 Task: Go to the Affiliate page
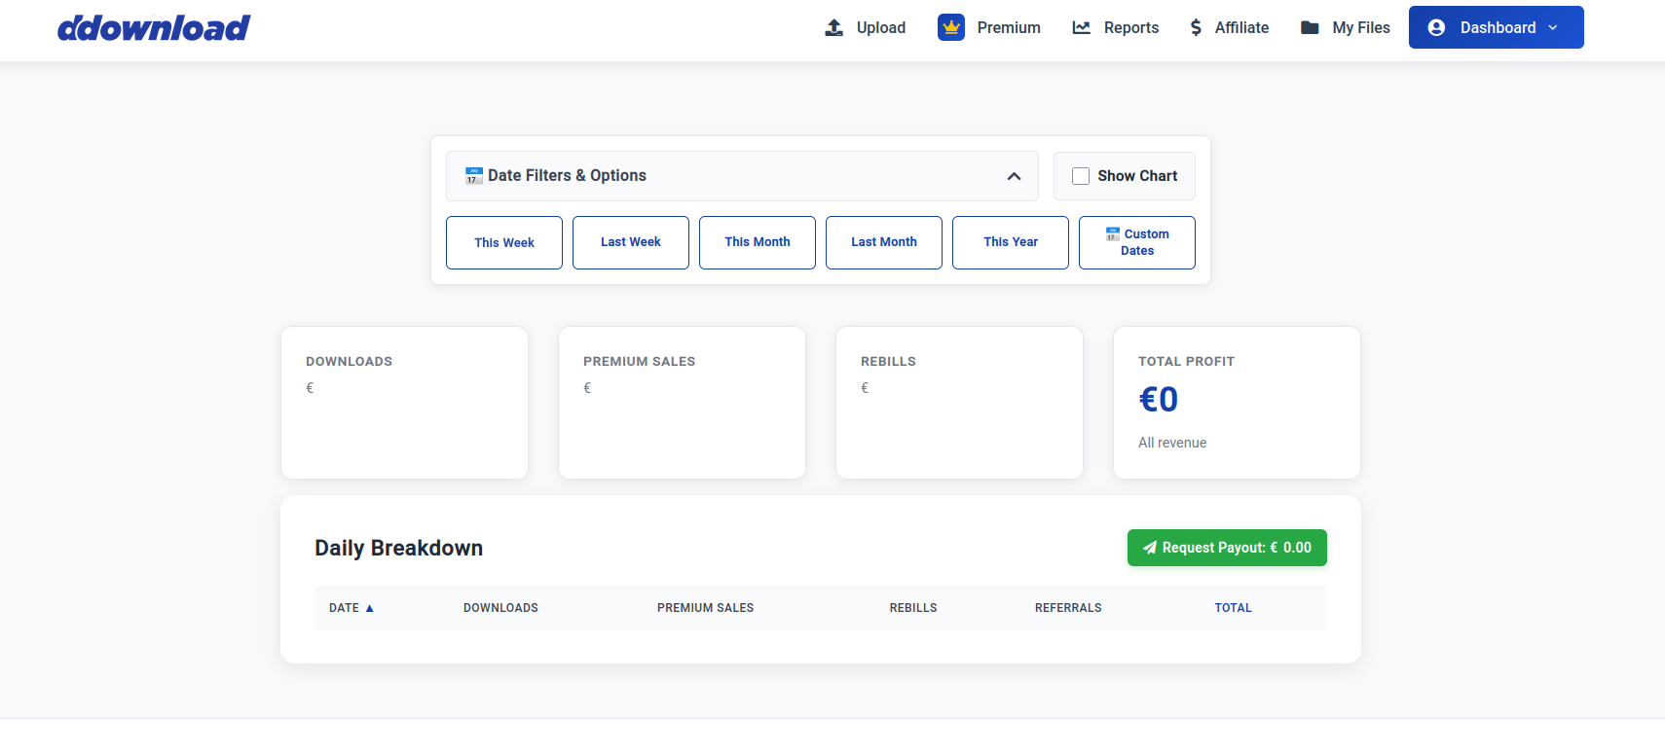click(1241, 28)
